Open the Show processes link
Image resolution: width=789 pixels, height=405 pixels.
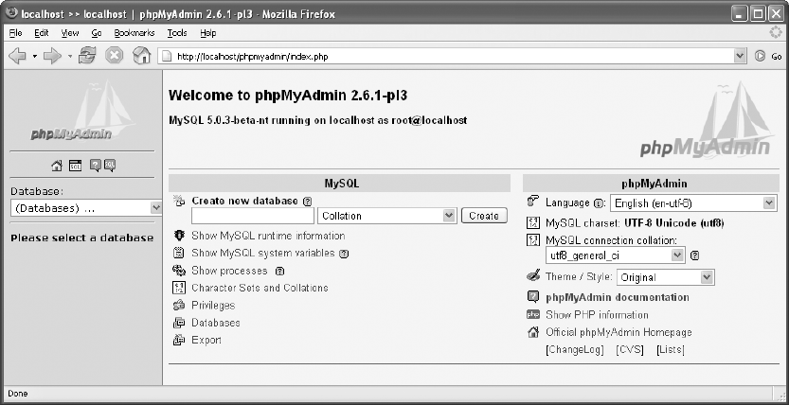pyautogui.click(x=229, y=271)
